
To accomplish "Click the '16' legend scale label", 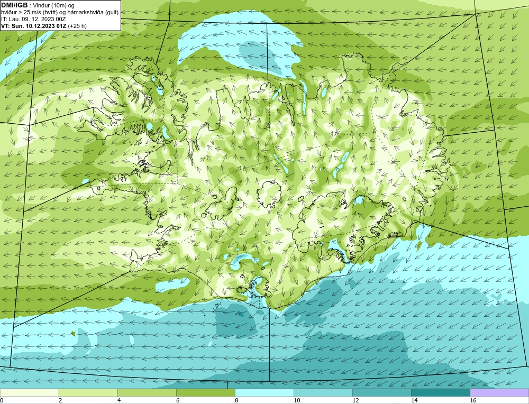I will point(473,400).
